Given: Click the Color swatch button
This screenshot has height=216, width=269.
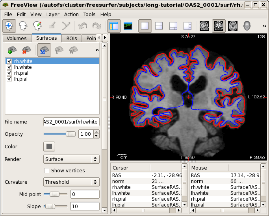Looking at the screenshot, I should (x=49, y=147).
